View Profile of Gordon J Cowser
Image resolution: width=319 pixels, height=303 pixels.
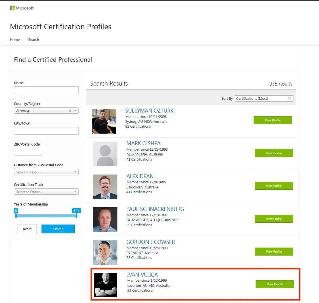(274, 252)
